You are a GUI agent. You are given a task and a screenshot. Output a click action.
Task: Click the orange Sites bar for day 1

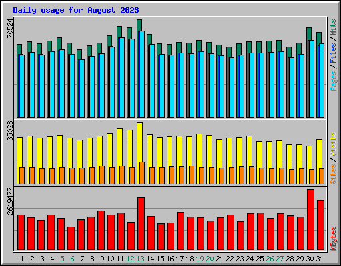[x=22, y=176]
